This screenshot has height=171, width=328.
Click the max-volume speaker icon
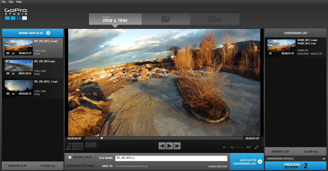pos(248,147)
